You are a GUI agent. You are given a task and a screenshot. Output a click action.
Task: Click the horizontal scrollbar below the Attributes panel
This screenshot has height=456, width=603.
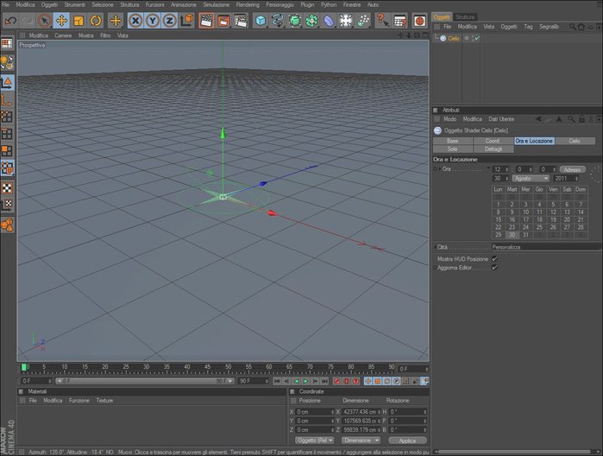click(x=514, y=452)
